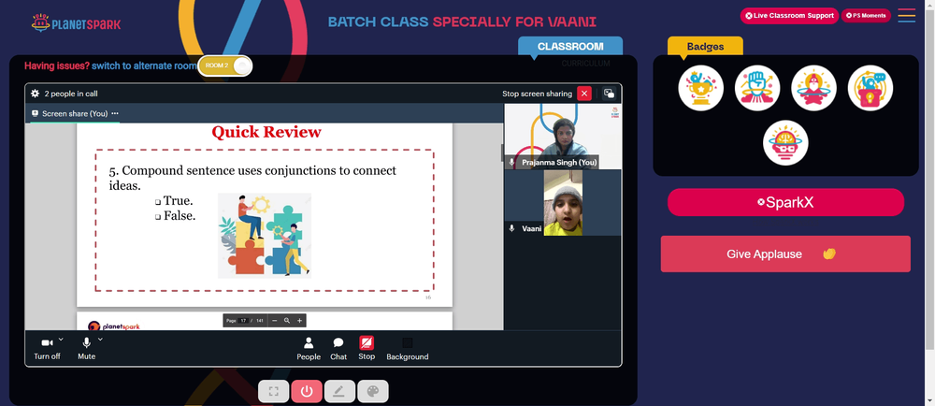Open the color palette tool

tap(373, 391)
